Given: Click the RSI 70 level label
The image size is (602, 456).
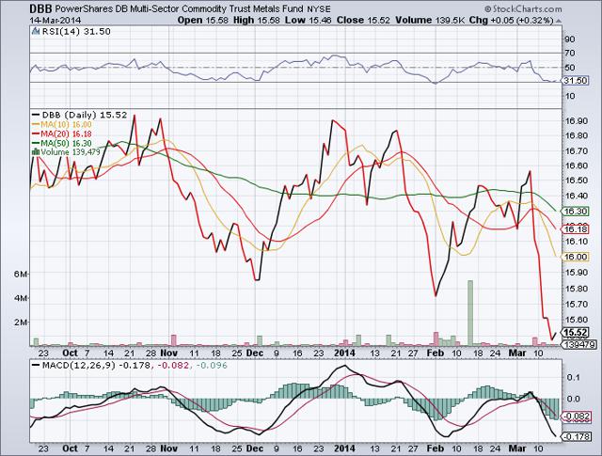Looking at the screenshot, I should [570, 53].
